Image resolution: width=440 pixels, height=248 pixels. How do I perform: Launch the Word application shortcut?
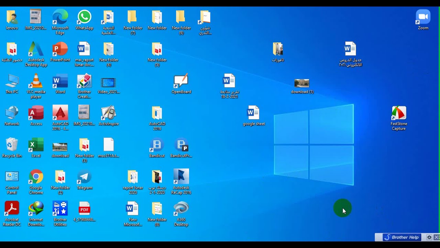[x=60, y=84]
